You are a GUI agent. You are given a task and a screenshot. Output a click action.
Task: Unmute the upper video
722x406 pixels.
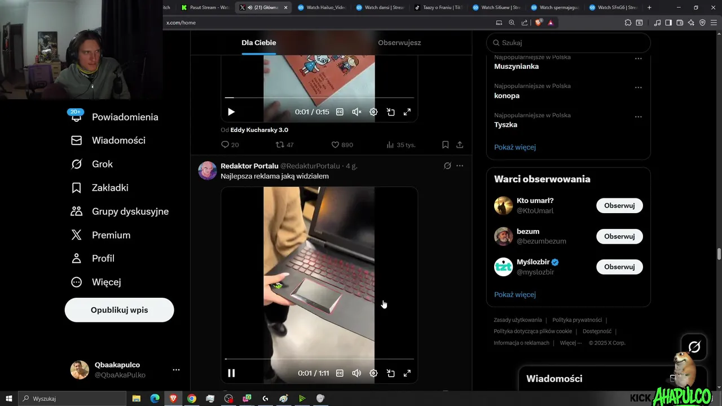[356, 112]
